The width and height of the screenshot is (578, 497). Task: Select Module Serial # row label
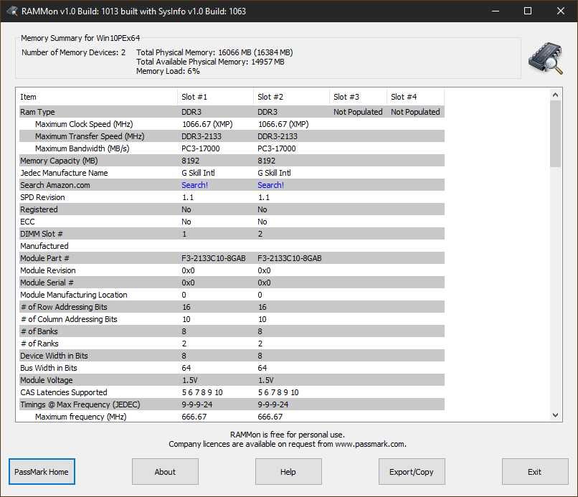tap(47, 283)
